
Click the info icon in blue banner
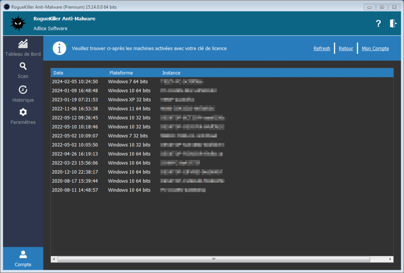(60, 49)
